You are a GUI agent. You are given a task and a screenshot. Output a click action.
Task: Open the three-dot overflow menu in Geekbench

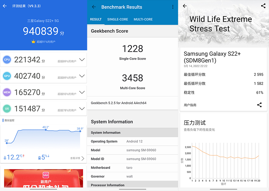point(173,7)
